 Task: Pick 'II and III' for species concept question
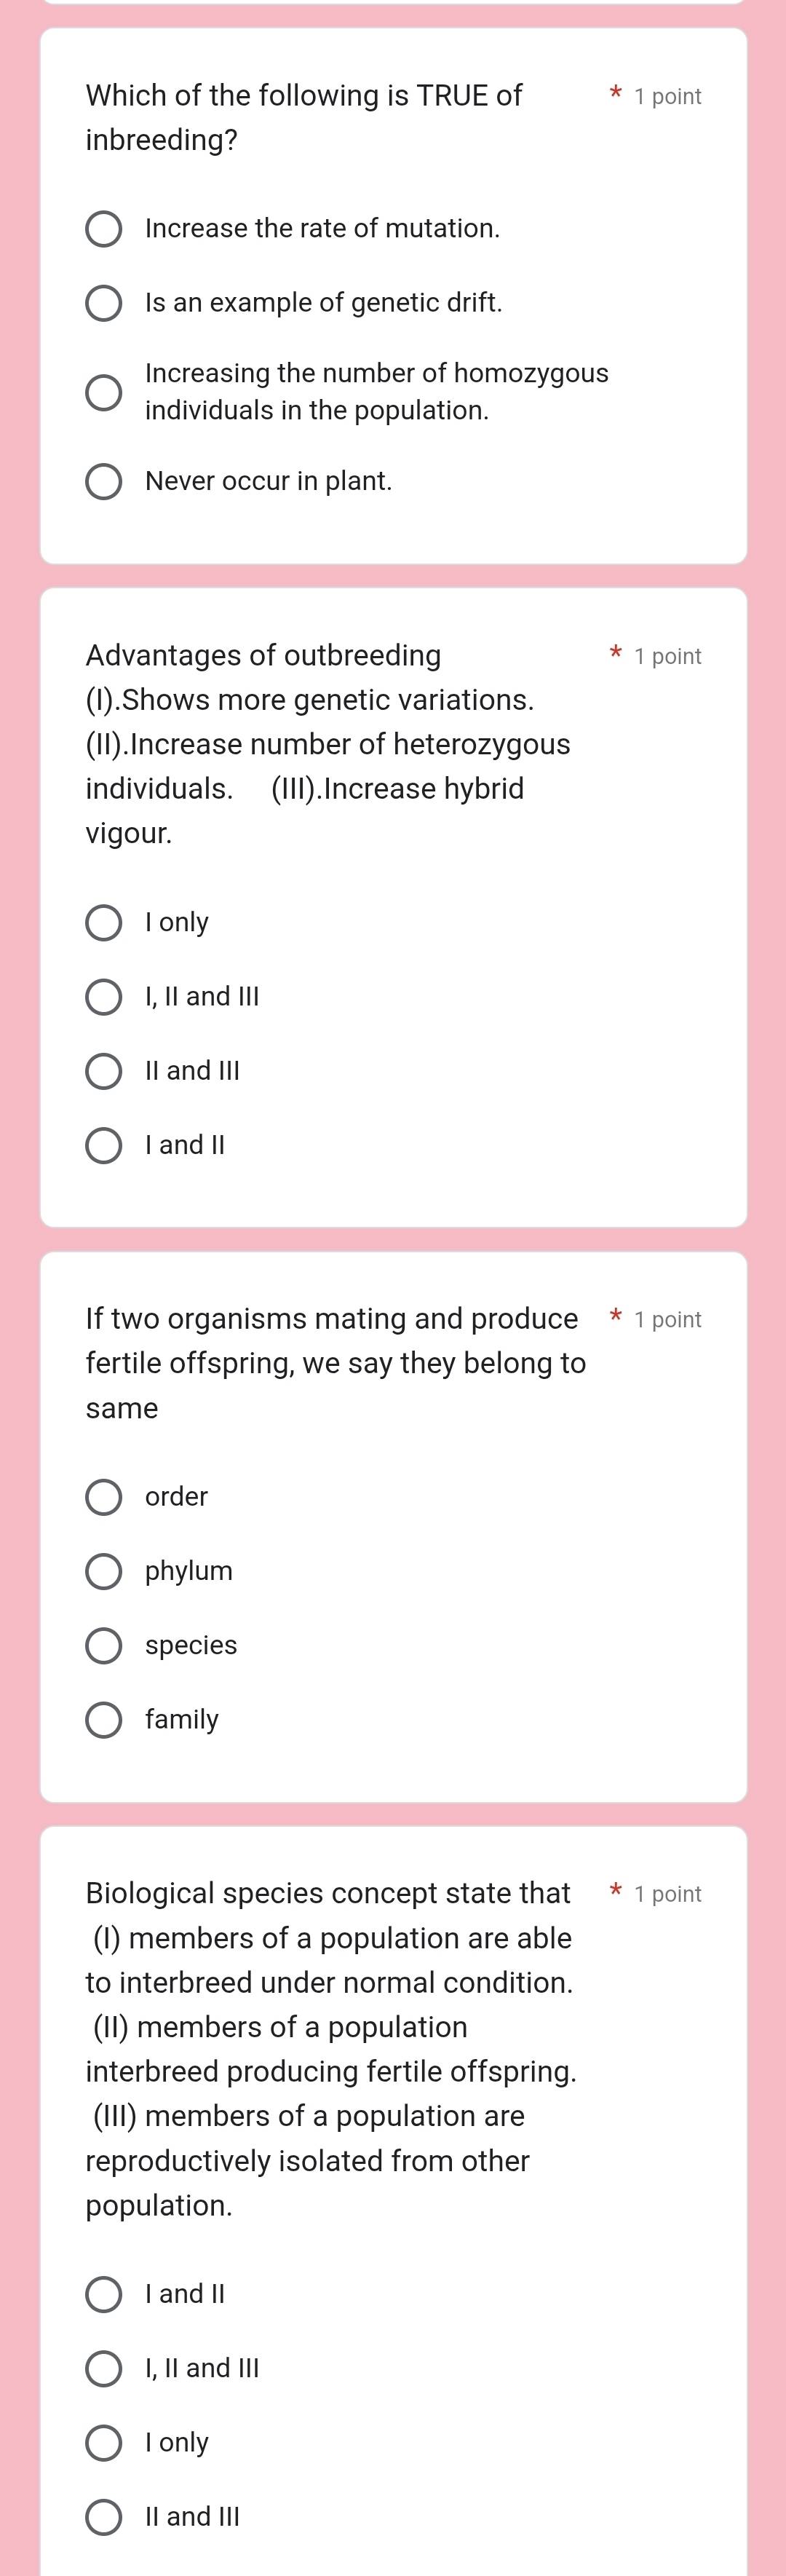[x=103, y=2516]
